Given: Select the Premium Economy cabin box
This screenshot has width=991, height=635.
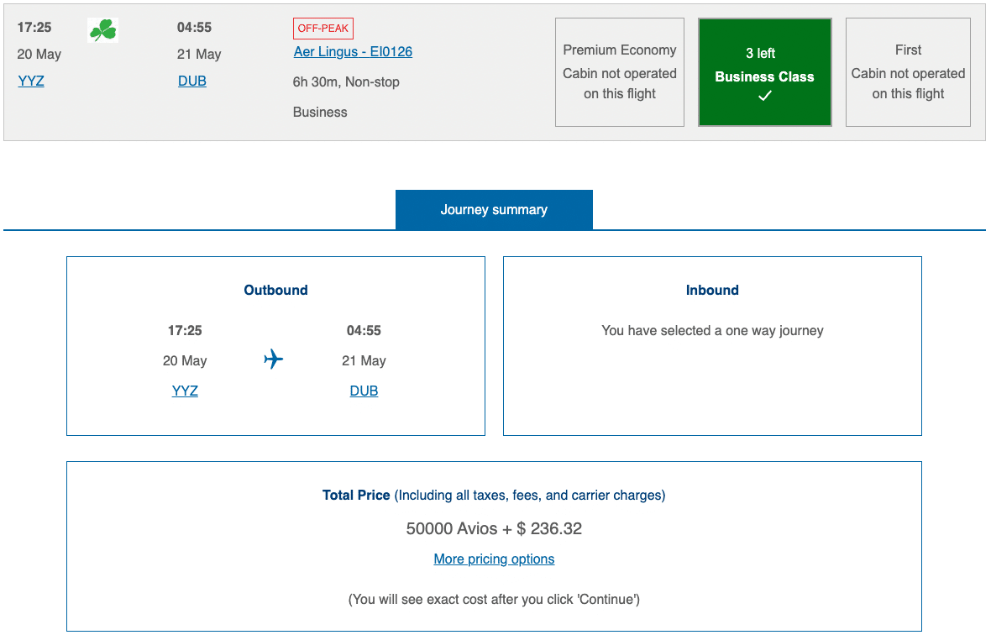Looking at the screenshot, I should [620, 73].
